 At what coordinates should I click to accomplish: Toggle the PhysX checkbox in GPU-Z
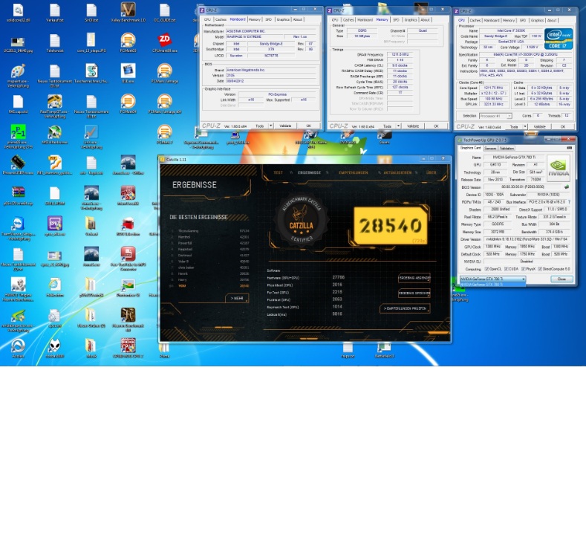pos(524,269)
